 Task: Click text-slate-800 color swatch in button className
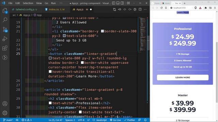tap(50, 58)
